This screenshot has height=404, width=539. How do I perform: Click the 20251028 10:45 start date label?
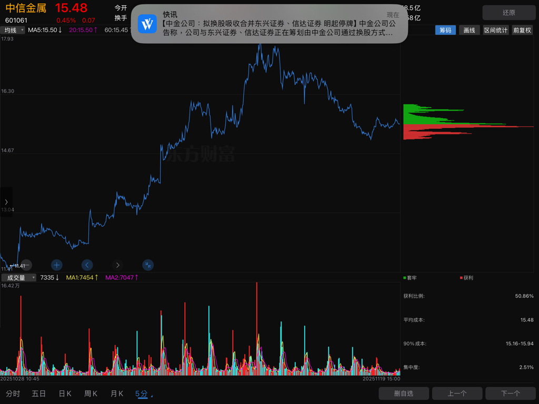pyautogui.click(x=19, y=379)
